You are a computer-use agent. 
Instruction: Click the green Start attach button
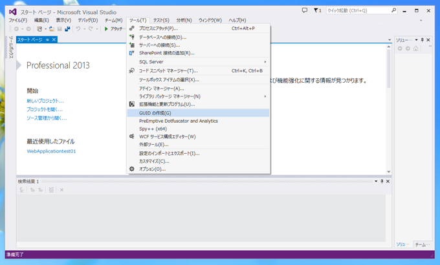pos(106,29)
